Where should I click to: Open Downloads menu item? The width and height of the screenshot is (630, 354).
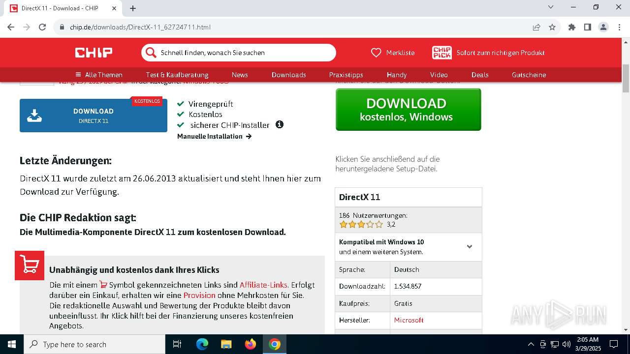coord(289,75)
